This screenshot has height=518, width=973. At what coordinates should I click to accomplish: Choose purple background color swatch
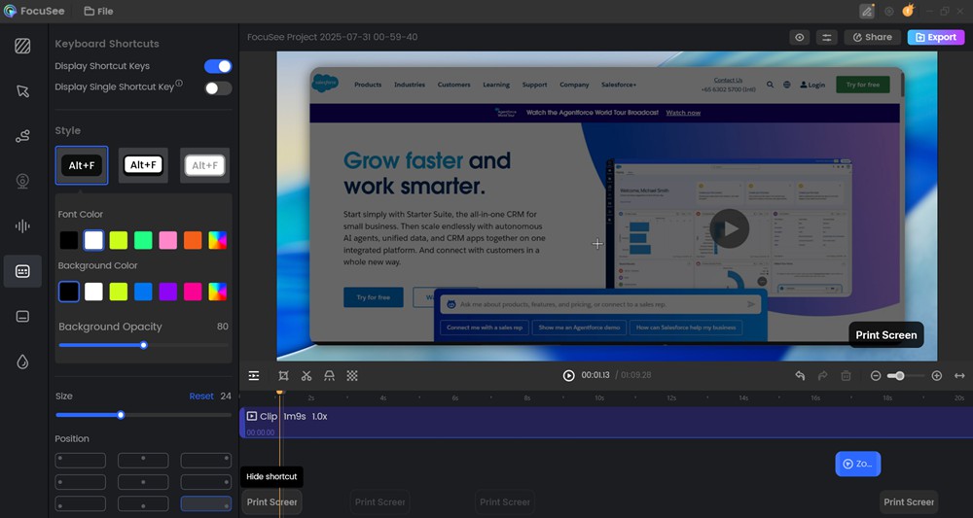point(168,292)
